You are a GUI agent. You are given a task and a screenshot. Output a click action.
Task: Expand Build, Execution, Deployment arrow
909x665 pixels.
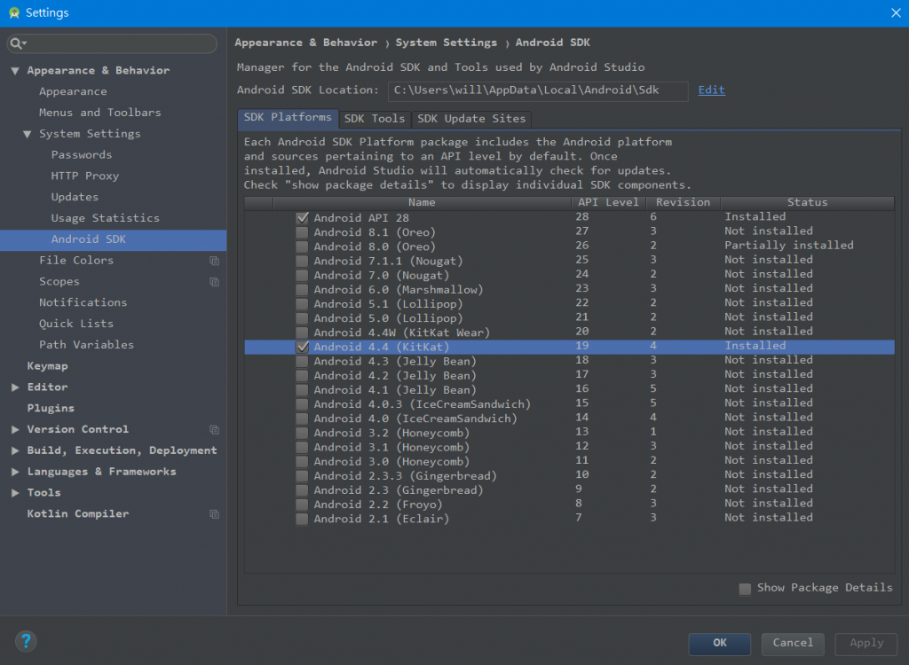15,450
